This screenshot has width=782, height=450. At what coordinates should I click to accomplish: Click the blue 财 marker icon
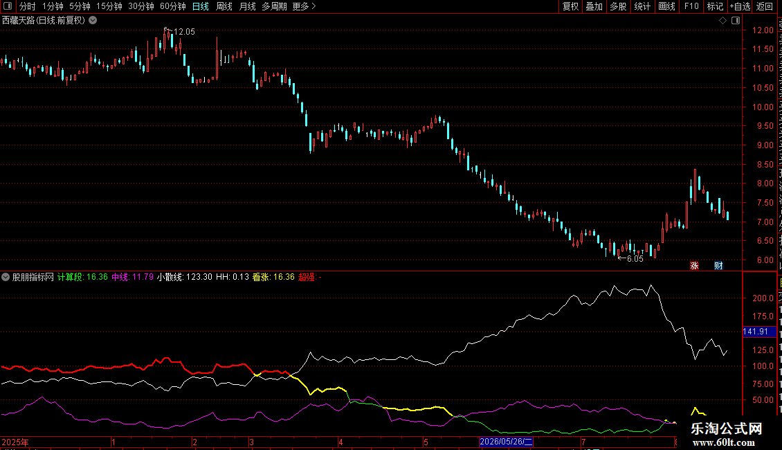coord(718,265)
